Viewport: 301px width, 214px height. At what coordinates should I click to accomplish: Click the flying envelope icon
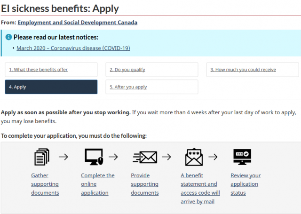coord(145,157)
